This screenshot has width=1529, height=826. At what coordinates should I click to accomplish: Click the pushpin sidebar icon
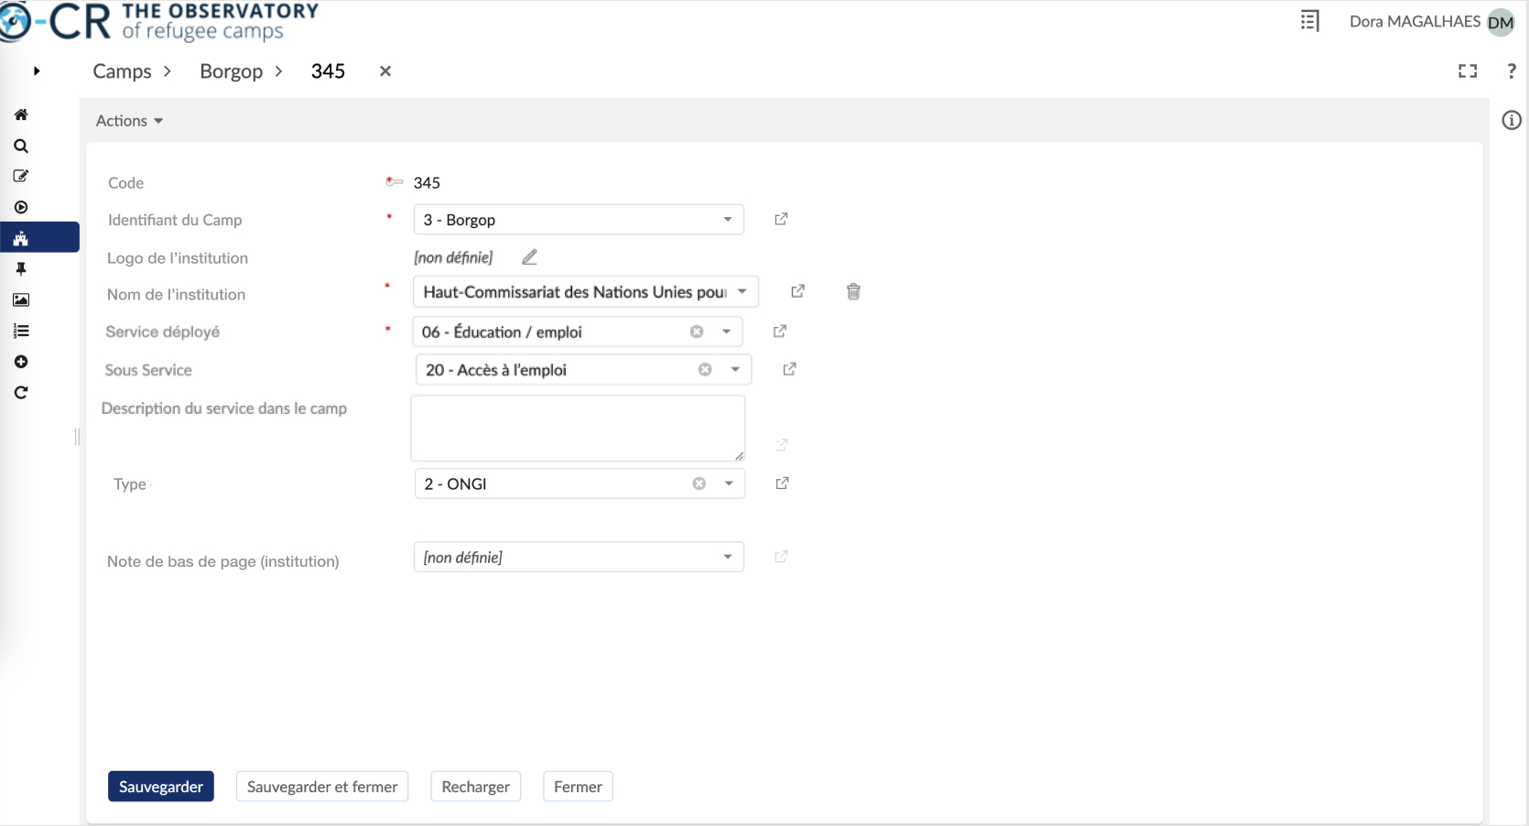point(20,269)
